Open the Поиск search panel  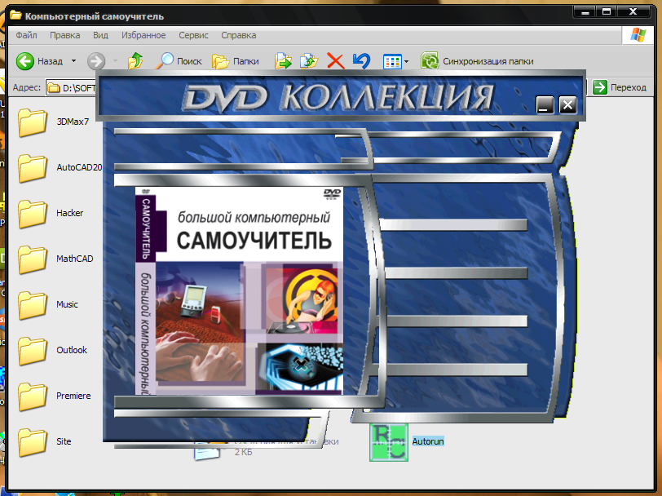(x=179, y=61)
